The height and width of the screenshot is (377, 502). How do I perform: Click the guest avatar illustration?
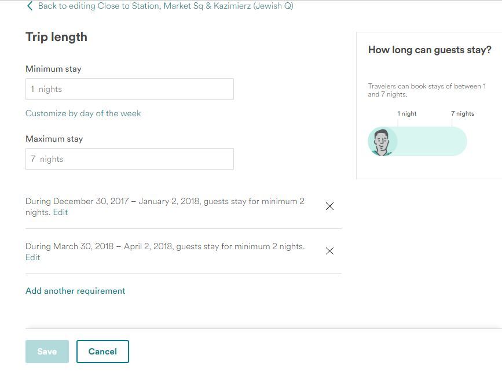(x=382, y=142)
